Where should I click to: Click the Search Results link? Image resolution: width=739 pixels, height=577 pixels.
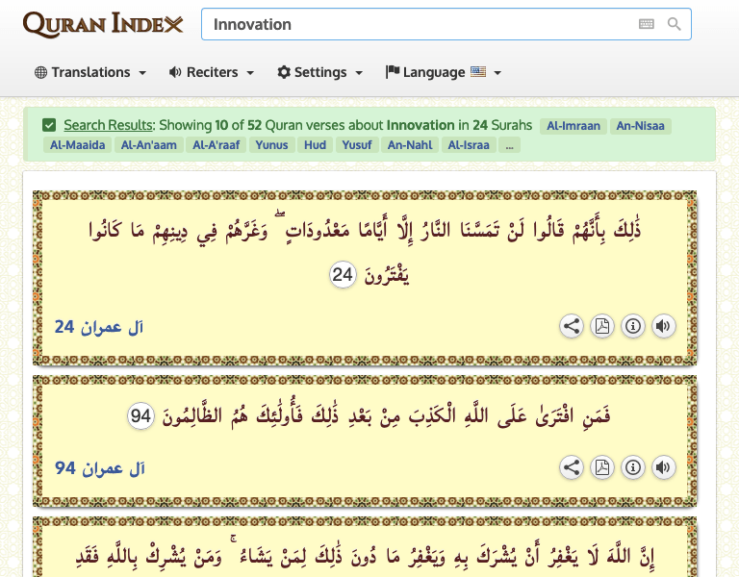(108, 125)
